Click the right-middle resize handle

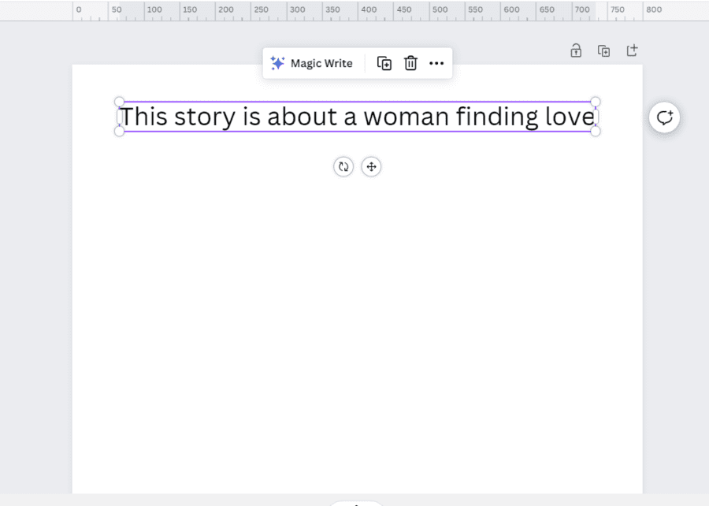click(x=596, y=117)
